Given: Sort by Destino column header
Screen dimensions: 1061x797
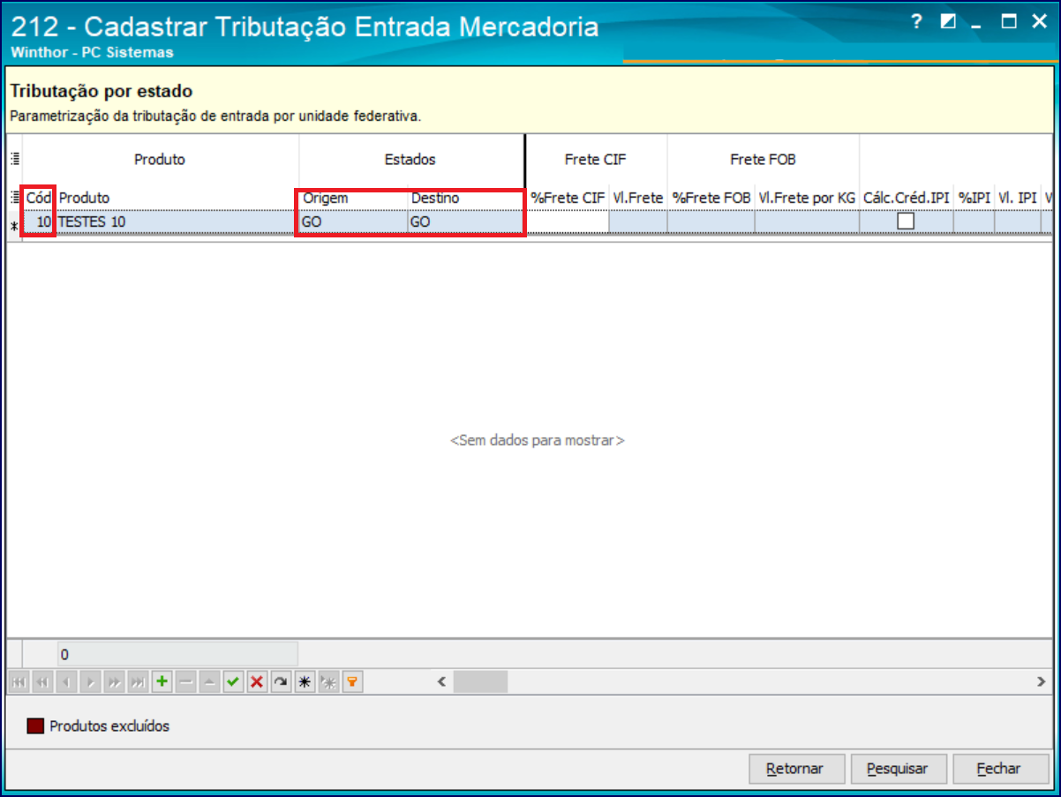Looking at the screenshot, I should pyautogui.click(x=466, y=198).
